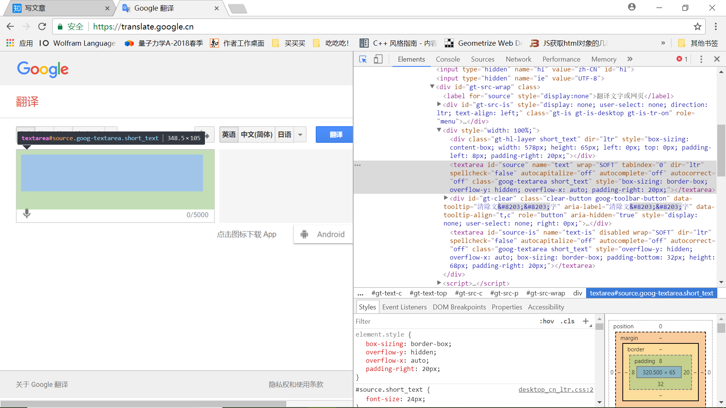
Task: Select #gt-text-c in the breadcrumb bar
Action: 386,293
